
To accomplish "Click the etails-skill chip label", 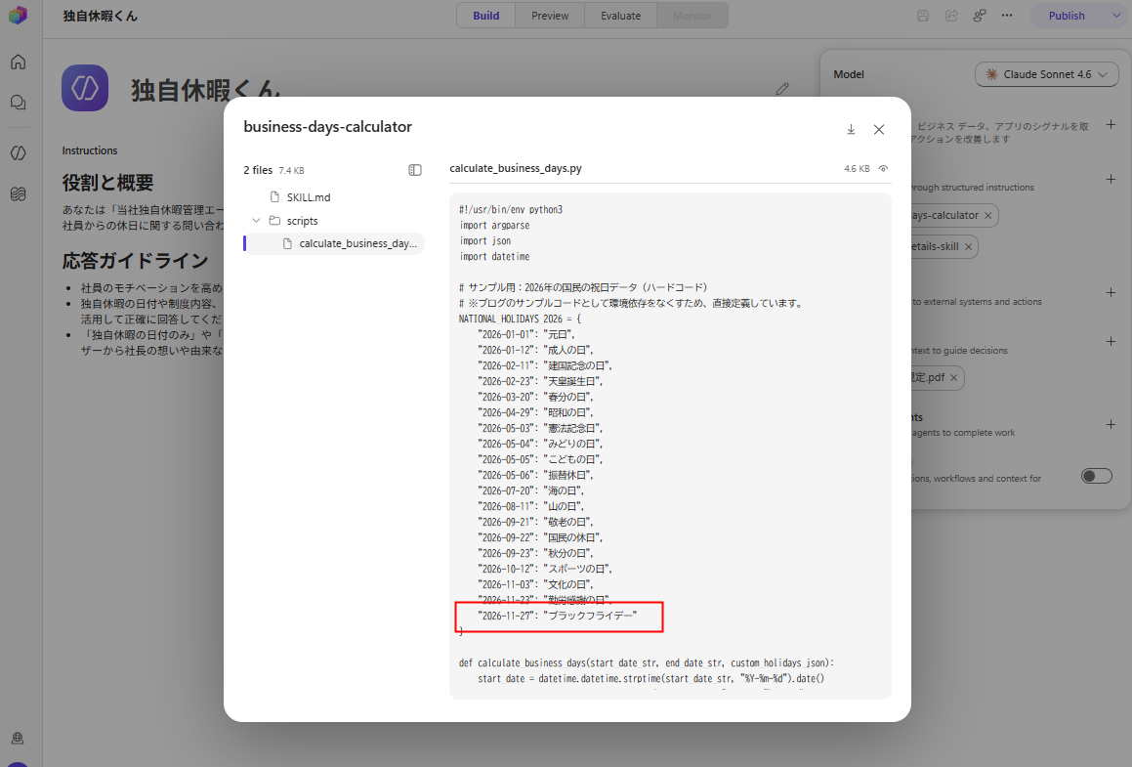I will point(935,247).
